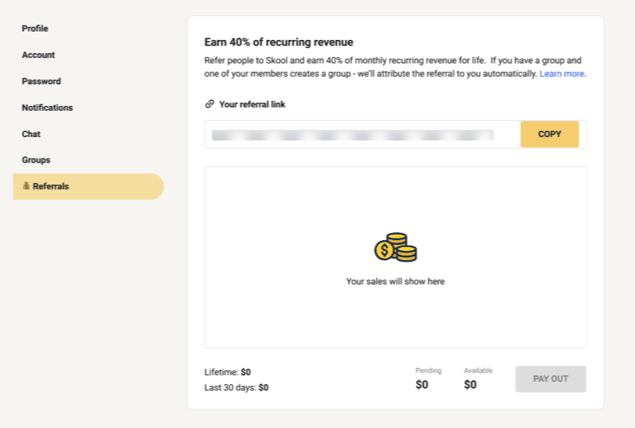Click the money bag icon beside Referrals
The image size is (635, 428).
(26, 186)
